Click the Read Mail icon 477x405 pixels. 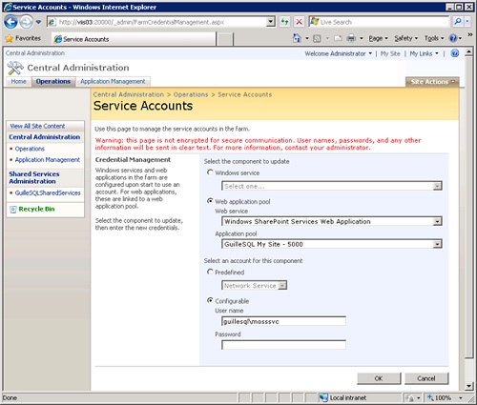(338, 38)
